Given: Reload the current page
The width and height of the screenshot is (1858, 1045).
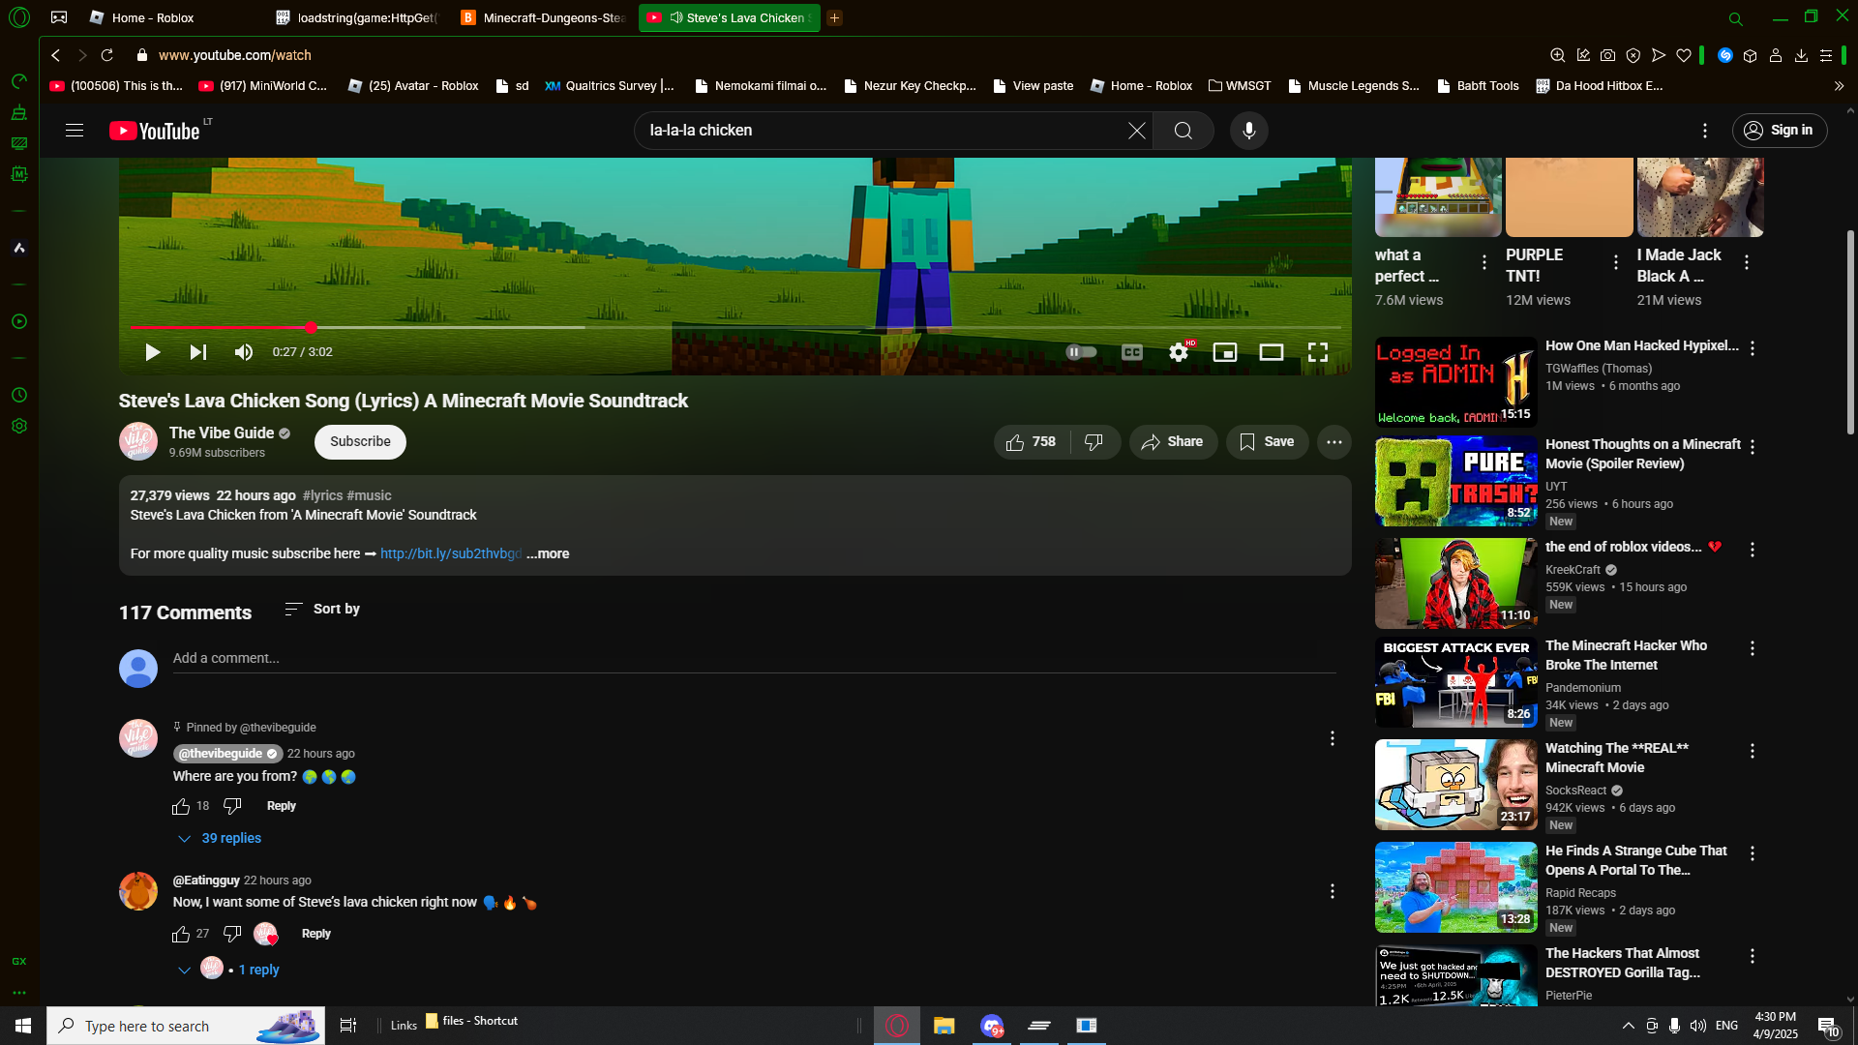Looking at the screenshot, I should (107, 55).
